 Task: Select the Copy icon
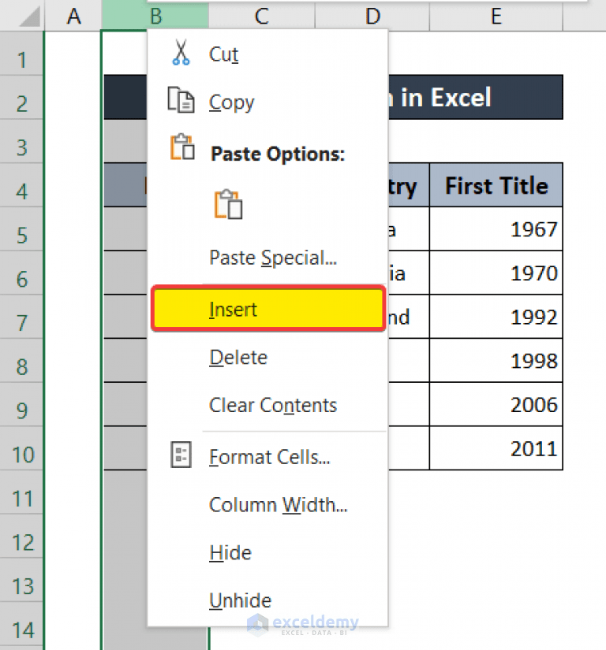(181, 102)
